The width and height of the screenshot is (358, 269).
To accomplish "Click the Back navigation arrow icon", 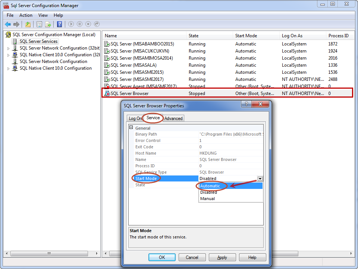I will click(8, 24).
